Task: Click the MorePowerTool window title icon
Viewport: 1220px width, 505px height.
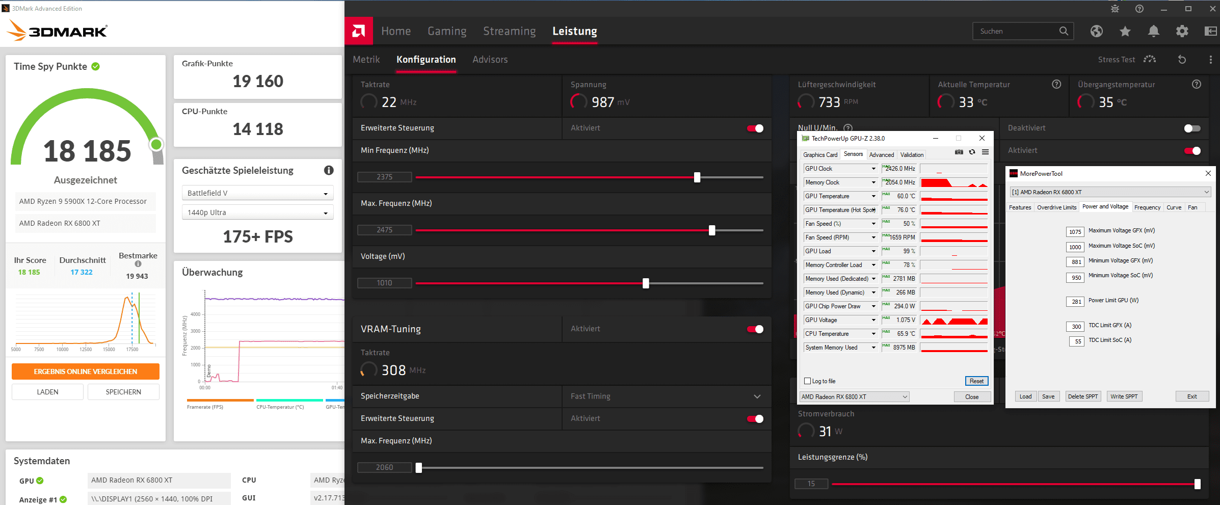Action: point(1014,173)
